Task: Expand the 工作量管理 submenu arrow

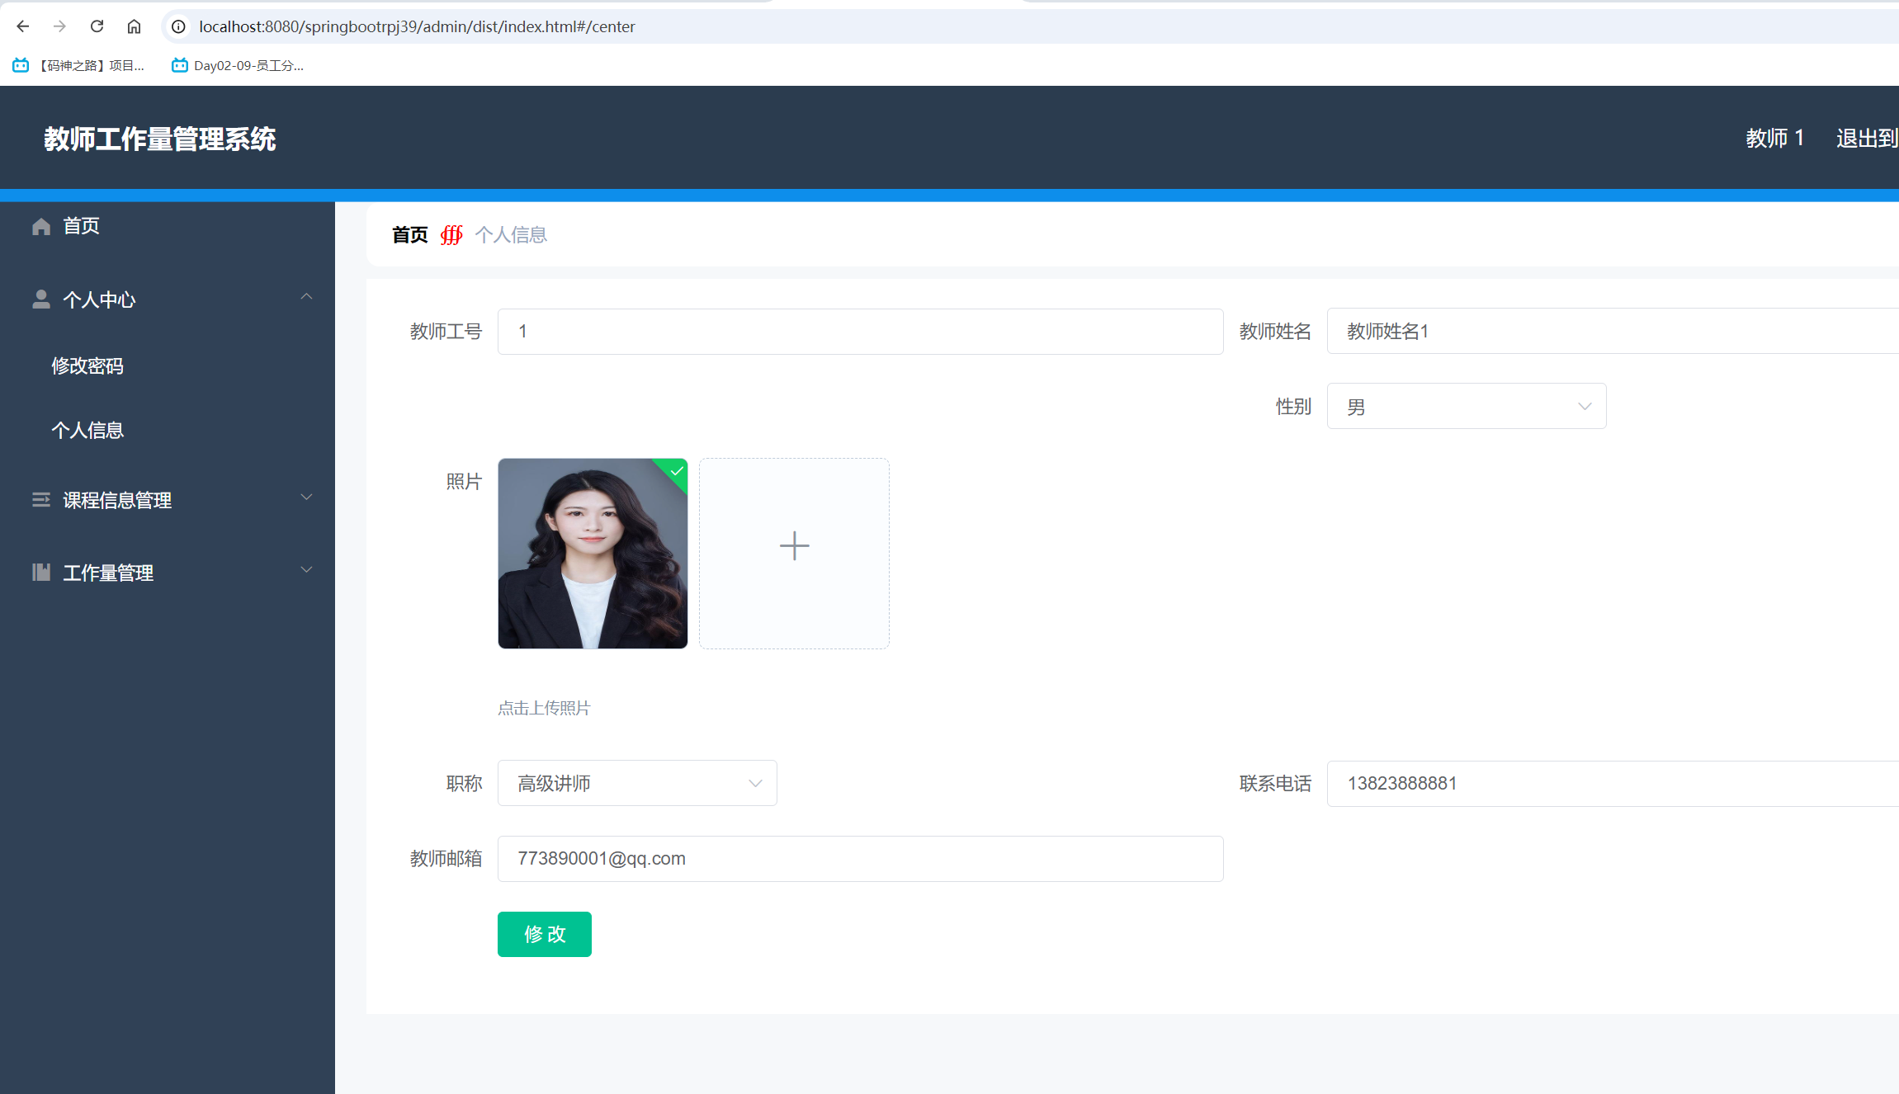Action: pyautogui.click(x=306, y=570)
